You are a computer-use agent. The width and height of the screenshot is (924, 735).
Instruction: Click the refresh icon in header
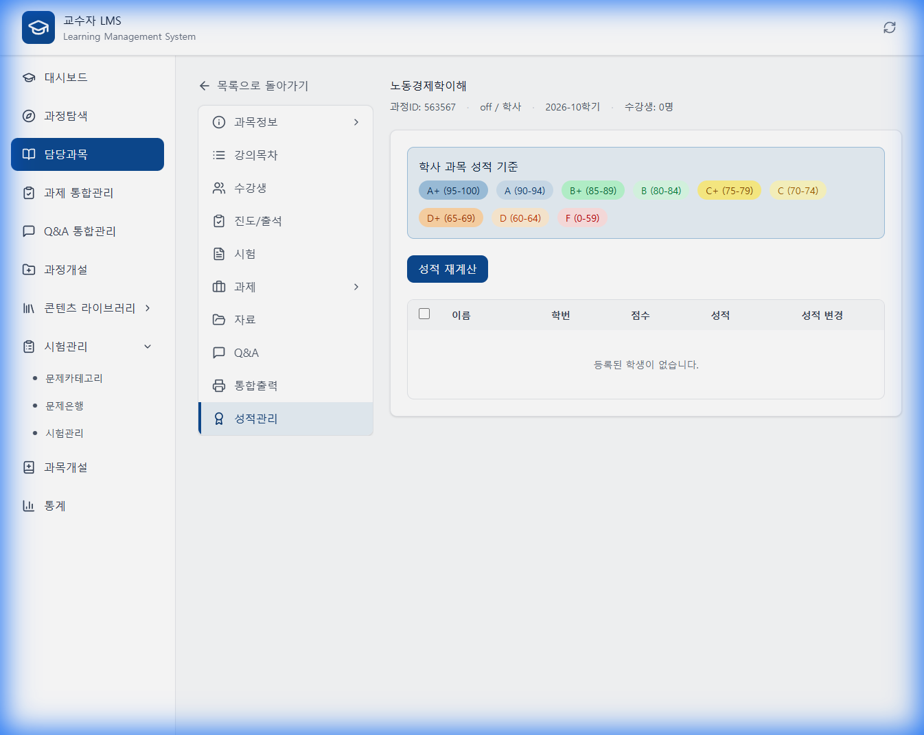pos(889,27)
